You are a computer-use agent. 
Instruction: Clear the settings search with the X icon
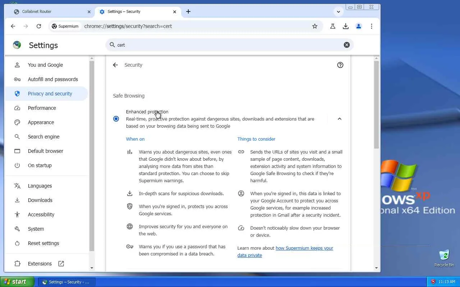click(x=347, y=45)
